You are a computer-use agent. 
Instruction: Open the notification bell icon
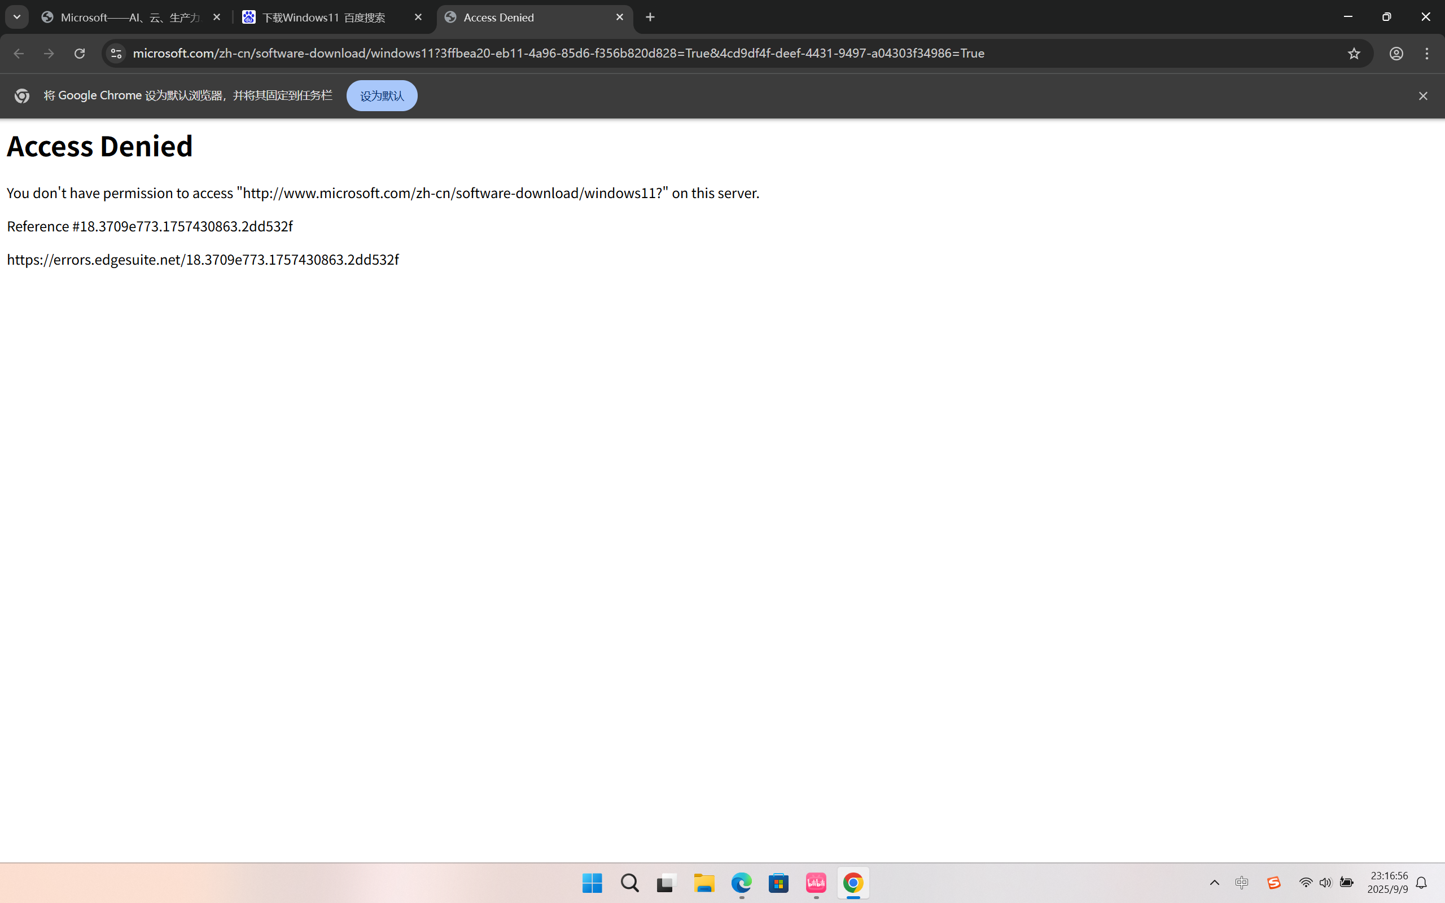coord(1422,883)
